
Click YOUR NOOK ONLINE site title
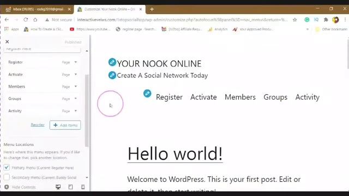(159, 64)
